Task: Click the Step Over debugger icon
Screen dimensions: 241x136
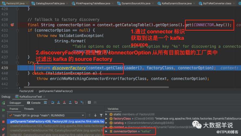Action: [x=53, y=103]
